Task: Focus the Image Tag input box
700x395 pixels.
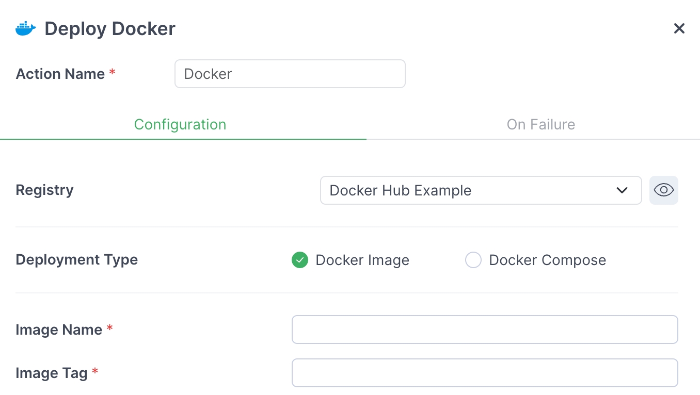Action: click(x=484, y=373)
